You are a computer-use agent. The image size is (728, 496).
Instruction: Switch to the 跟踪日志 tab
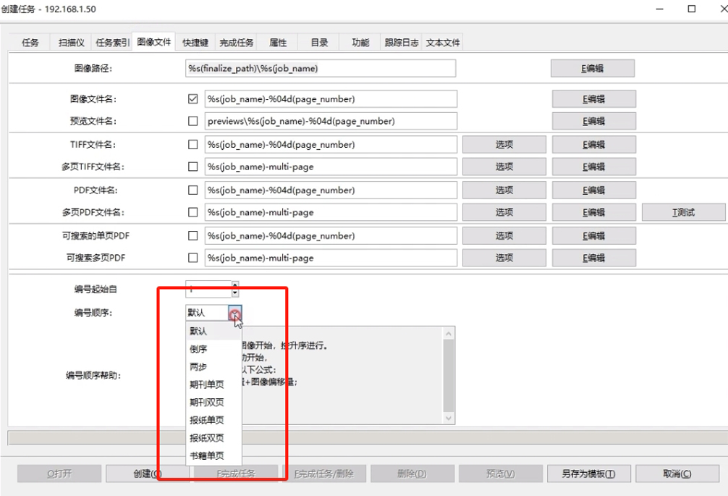[x=401, y=43]
